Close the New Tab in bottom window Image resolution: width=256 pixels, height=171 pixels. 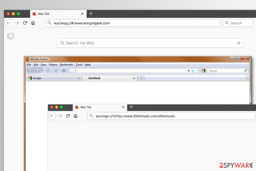pyautogui.click(x=123, y=107)
